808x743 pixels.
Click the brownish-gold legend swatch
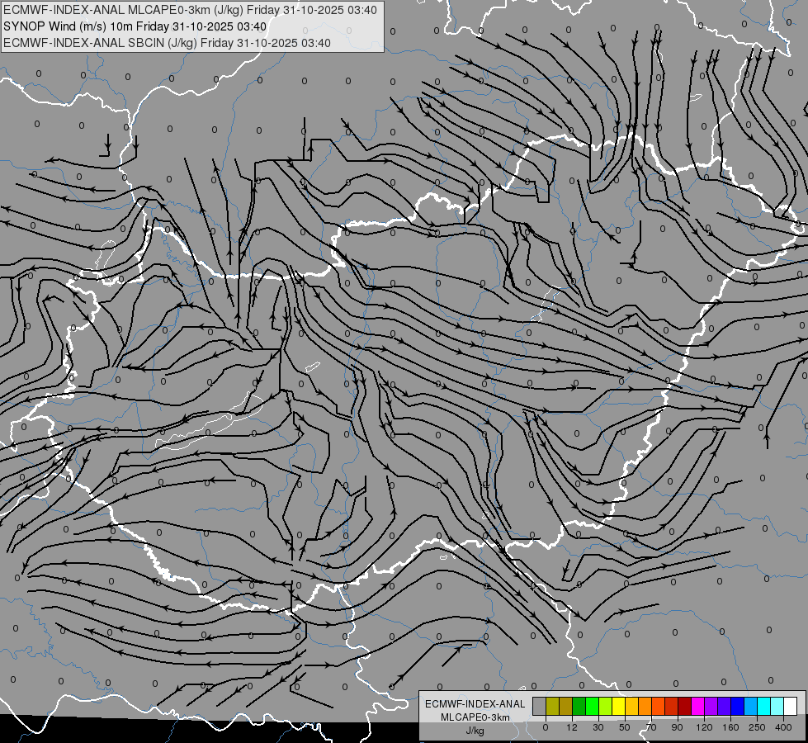click(x=566, y=706)
